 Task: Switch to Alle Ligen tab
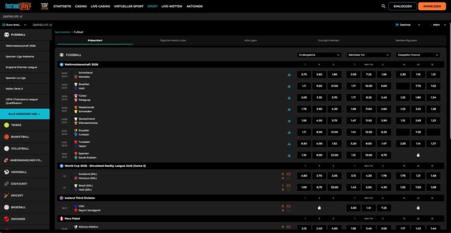(251, 41)
